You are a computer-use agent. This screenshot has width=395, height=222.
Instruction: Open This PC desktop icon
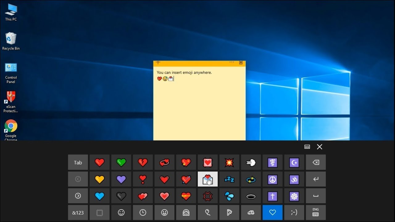pyautogui.click(x=11, y=12)
